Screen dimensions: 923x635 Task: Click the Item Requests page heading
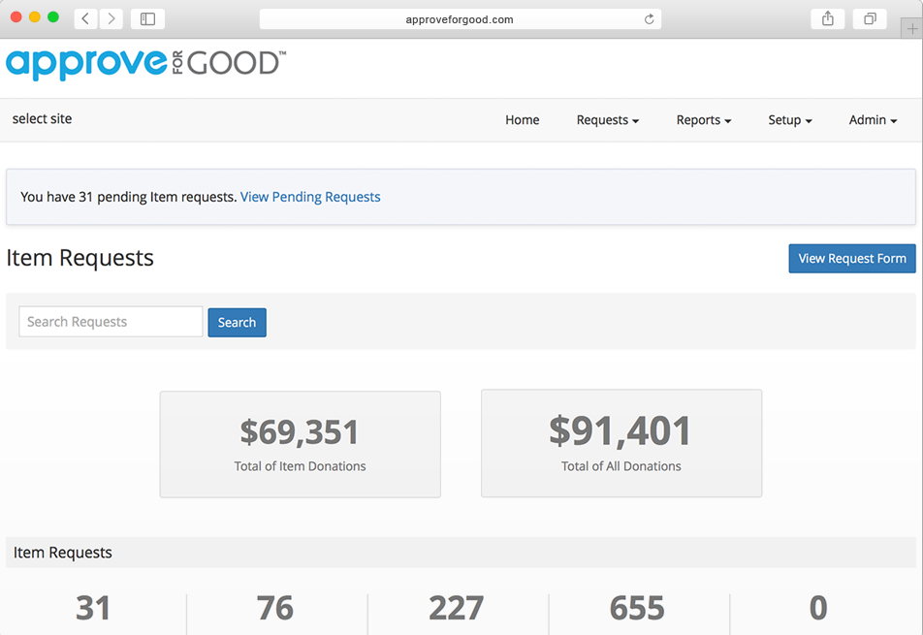pos(80,258)
